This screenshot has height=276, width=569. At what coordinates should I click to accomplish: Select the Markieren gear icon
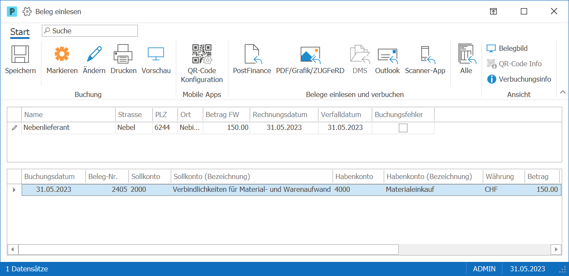62,54
